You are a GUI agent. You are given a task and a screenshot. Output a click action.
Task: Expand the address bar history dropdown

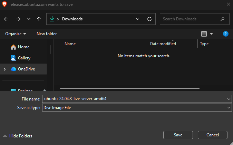(138, 19)
